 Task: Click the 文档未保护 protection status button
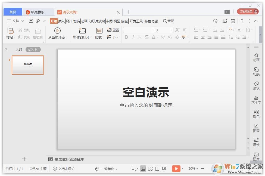[63, 168]
